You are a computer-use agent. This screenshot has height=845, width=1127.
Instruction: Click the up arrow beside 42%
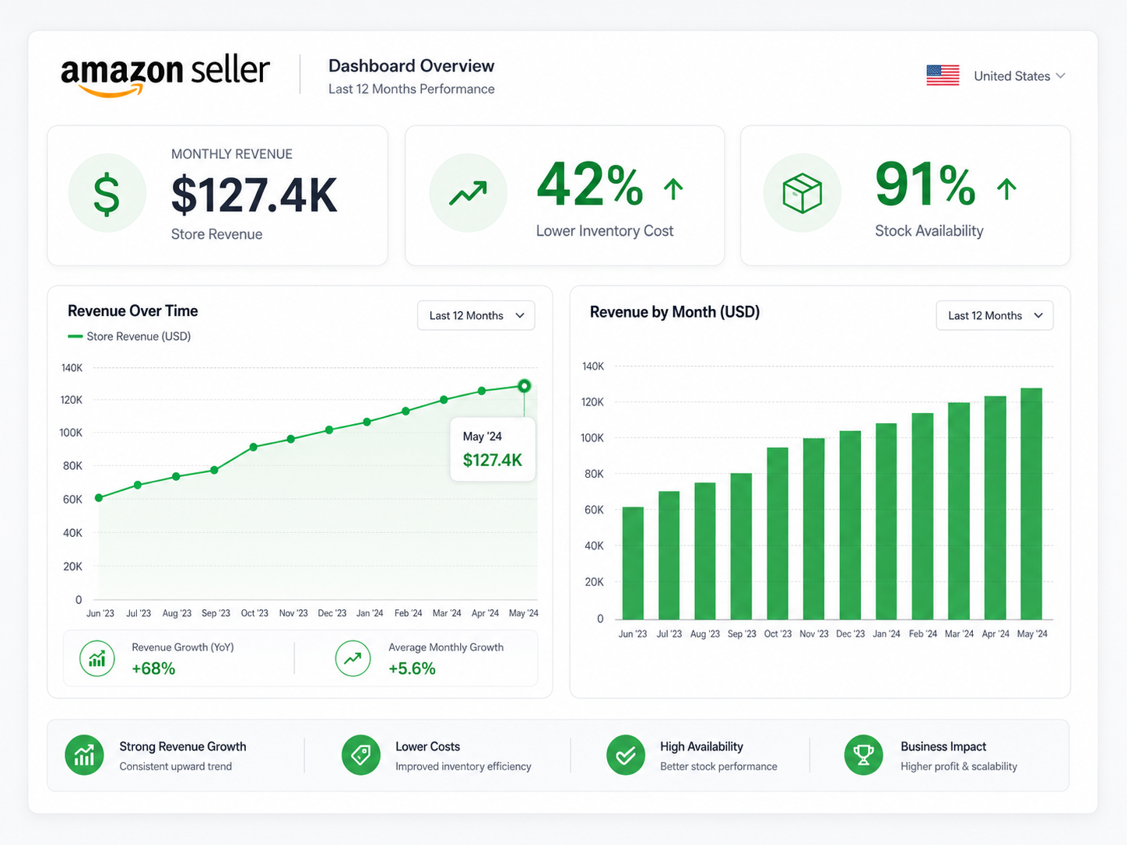click(673, 189)
